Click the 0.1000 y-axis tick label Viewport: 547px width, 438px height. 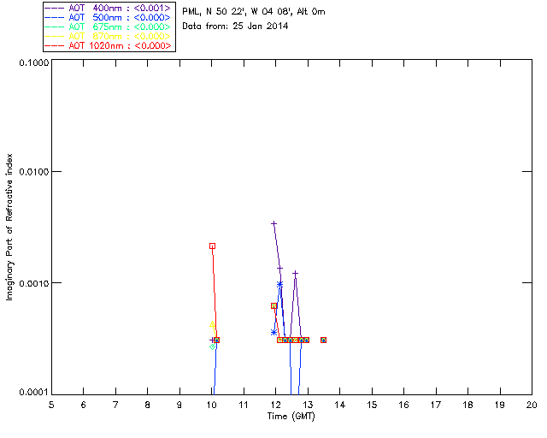pos(34,62)
